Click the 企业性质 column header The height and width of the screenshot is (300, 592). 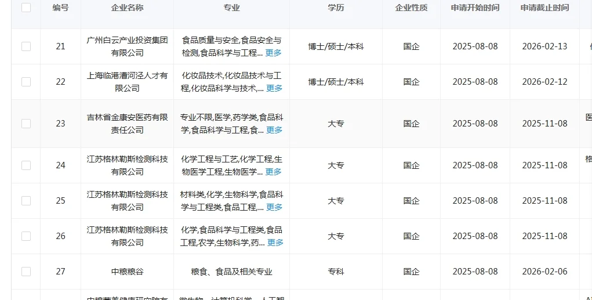coord(411,8)
